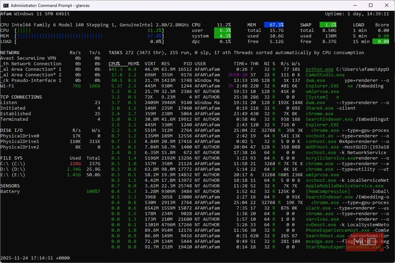This screenshot has height=263, width=395.
Task: Select the ShareX.exe process name
Action: click(319, 108)
